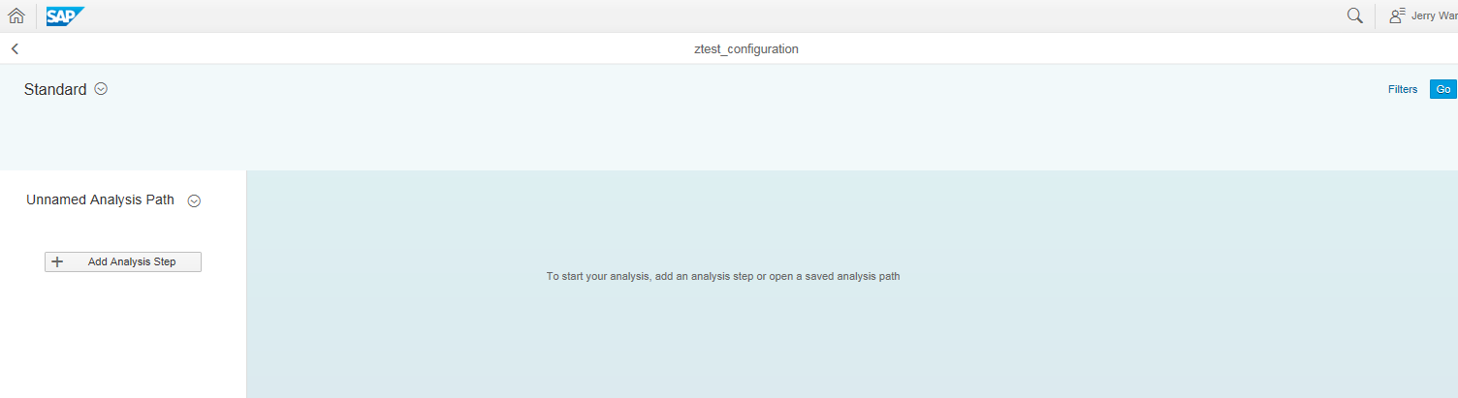Open the search magnifier icon

pos(1355,15)
